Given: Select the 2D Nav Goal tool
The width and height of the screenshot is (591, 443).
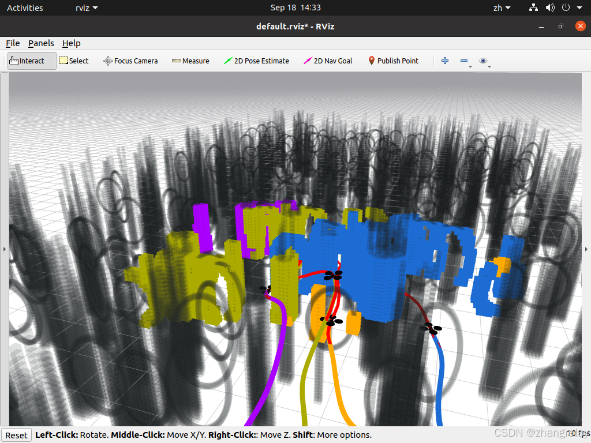Looking at the screenshot, I should [328, 61].
